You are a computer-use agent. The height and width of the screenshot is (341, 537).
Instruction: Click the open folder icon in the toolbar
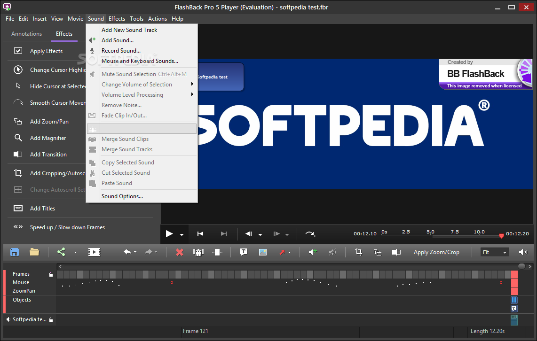point(34,252)
